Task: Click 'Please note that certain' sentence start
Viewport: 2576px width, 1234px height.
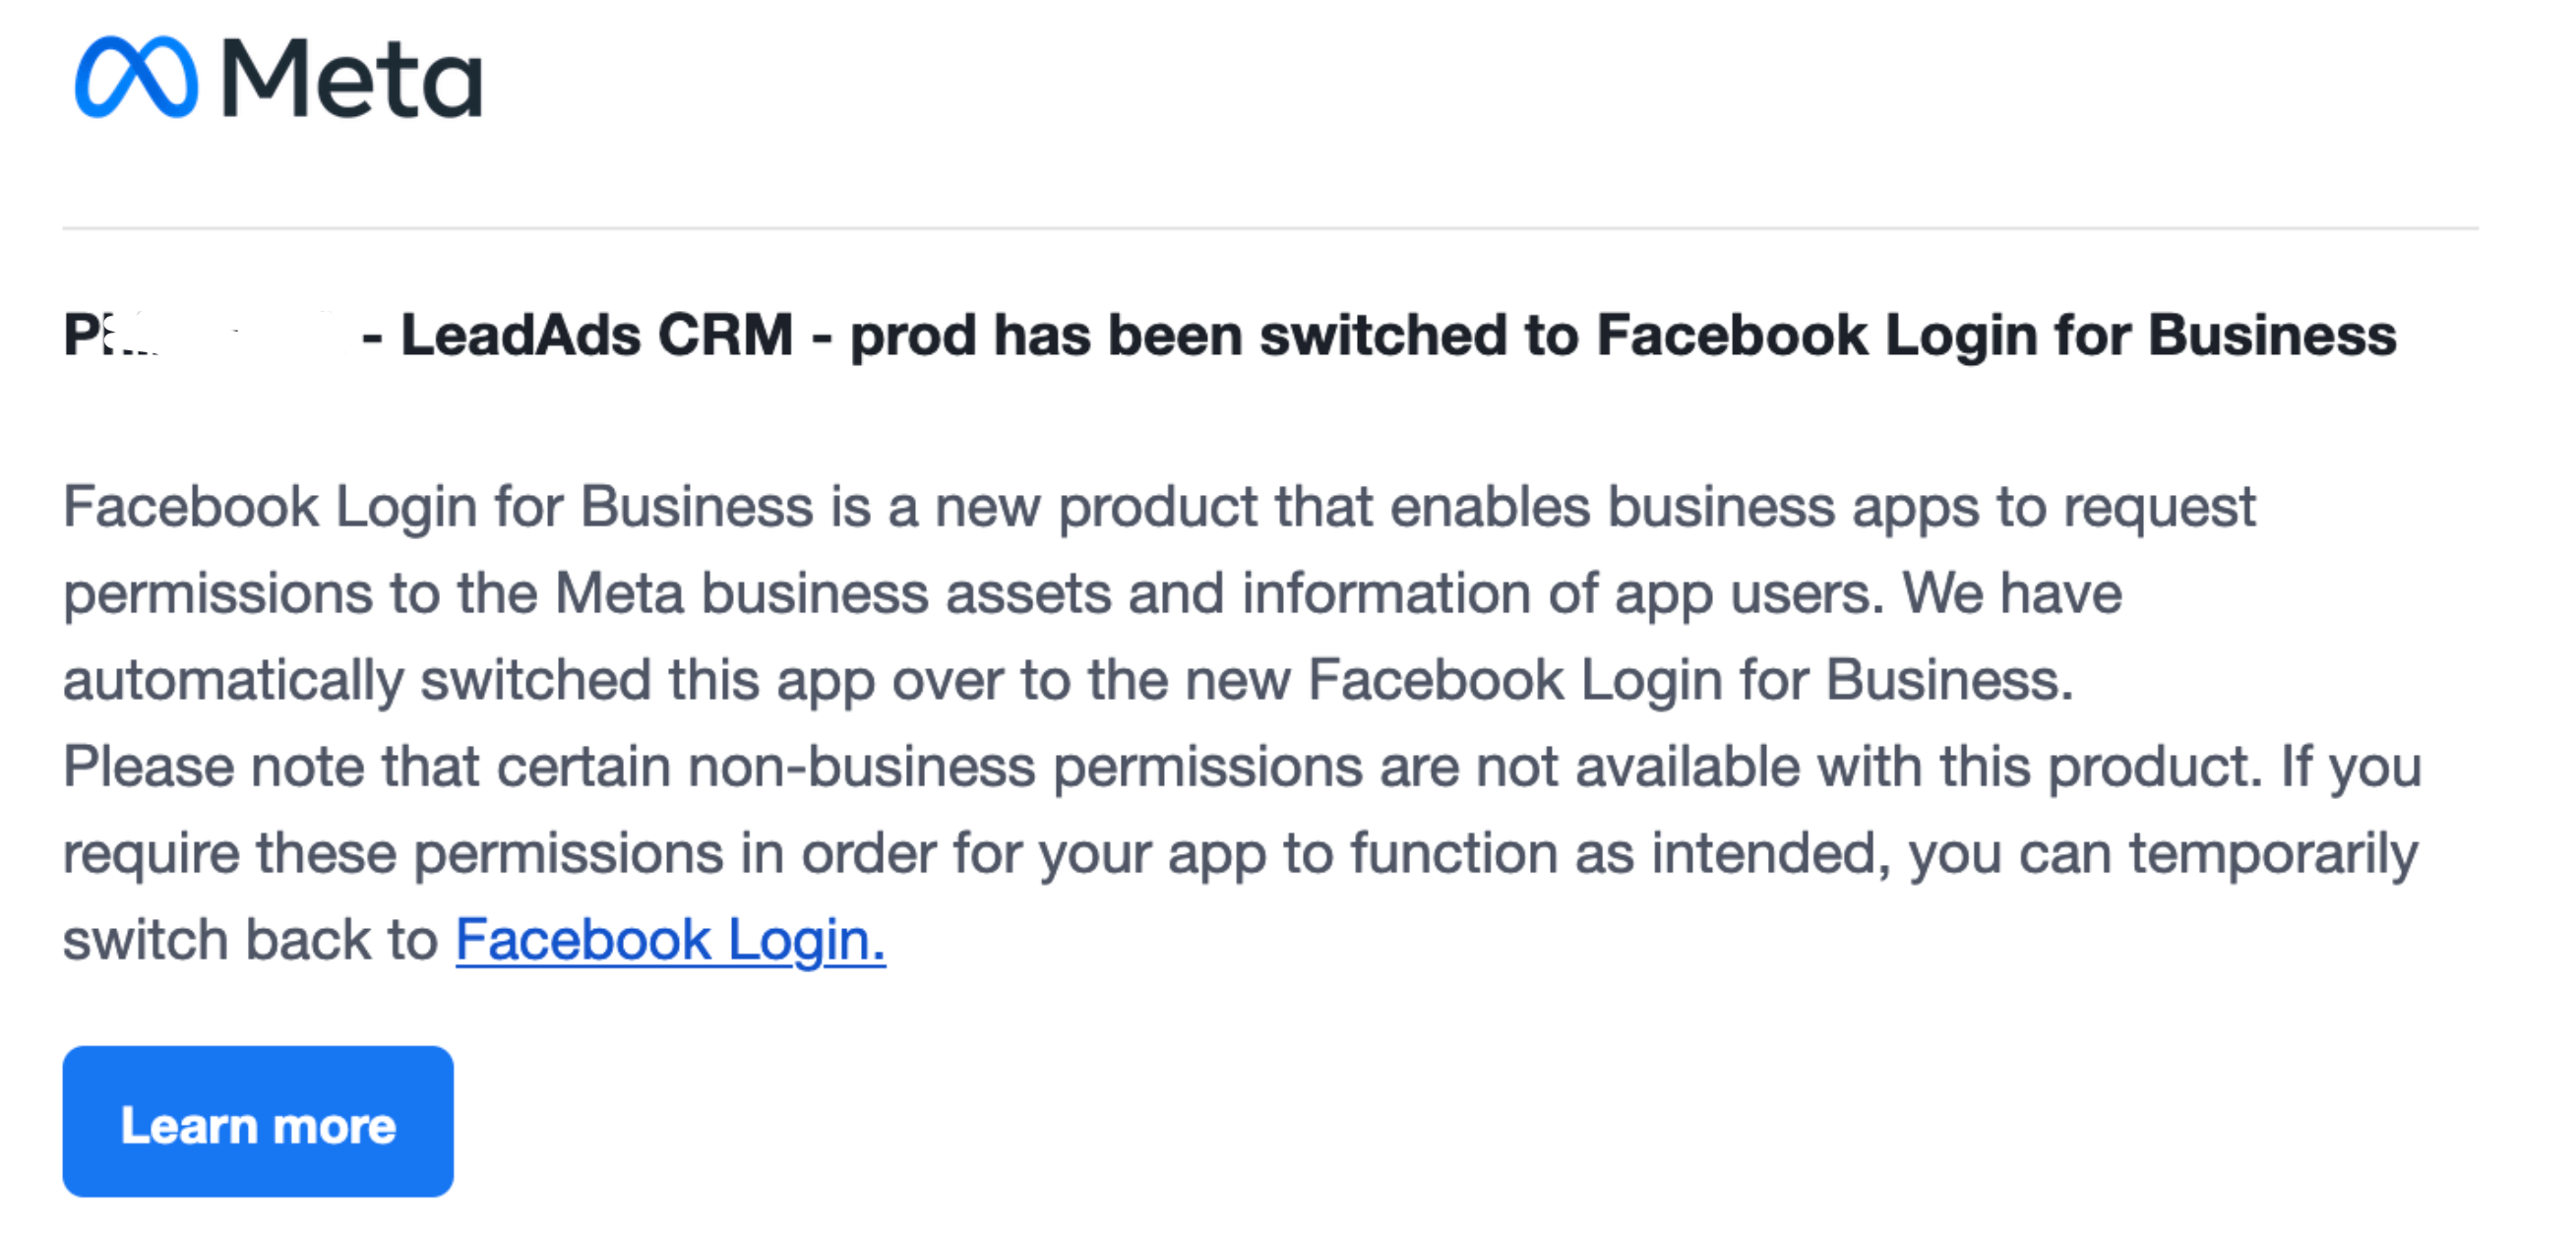Action: click(x=367, y=767)
